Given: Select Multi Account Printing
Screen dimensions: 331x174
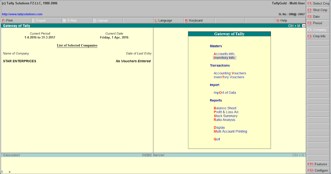Looking at the screenshot, I should pos(230,131).
